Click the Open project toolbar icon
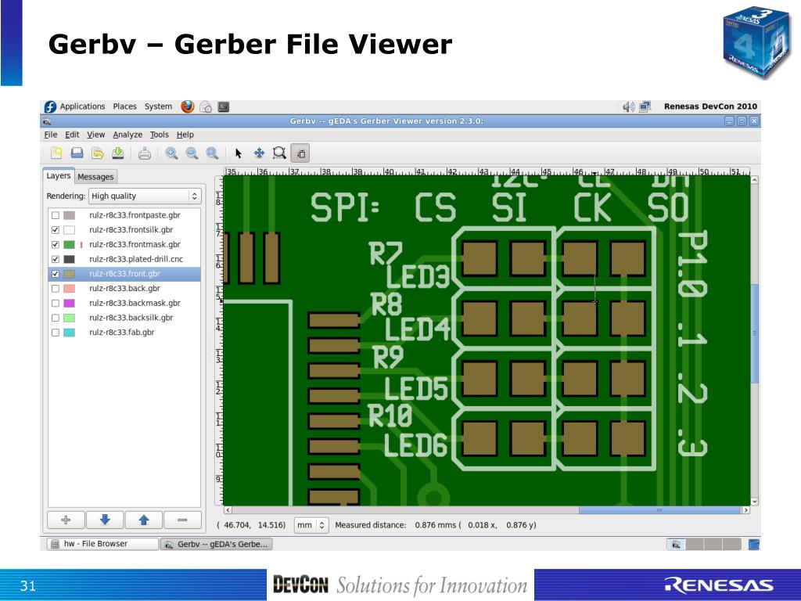 [77, 153]
